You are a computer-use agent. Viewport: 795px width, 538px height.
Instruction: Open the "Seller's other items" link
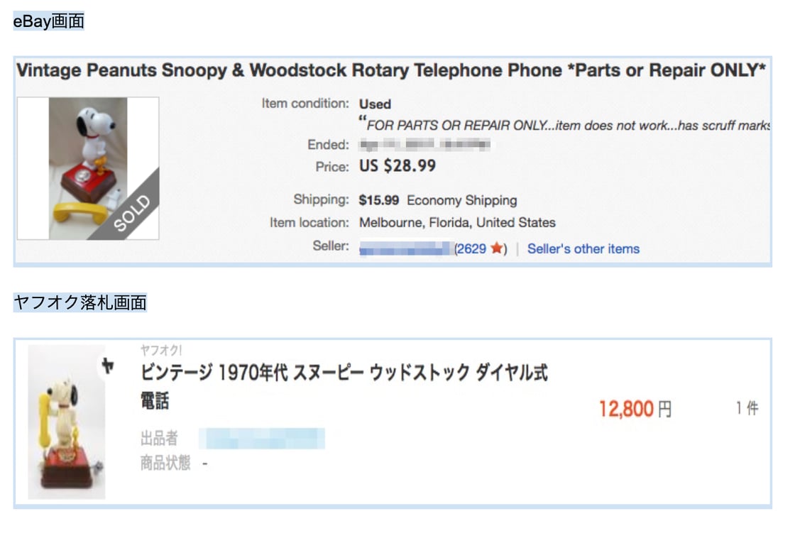coord(583,249)
